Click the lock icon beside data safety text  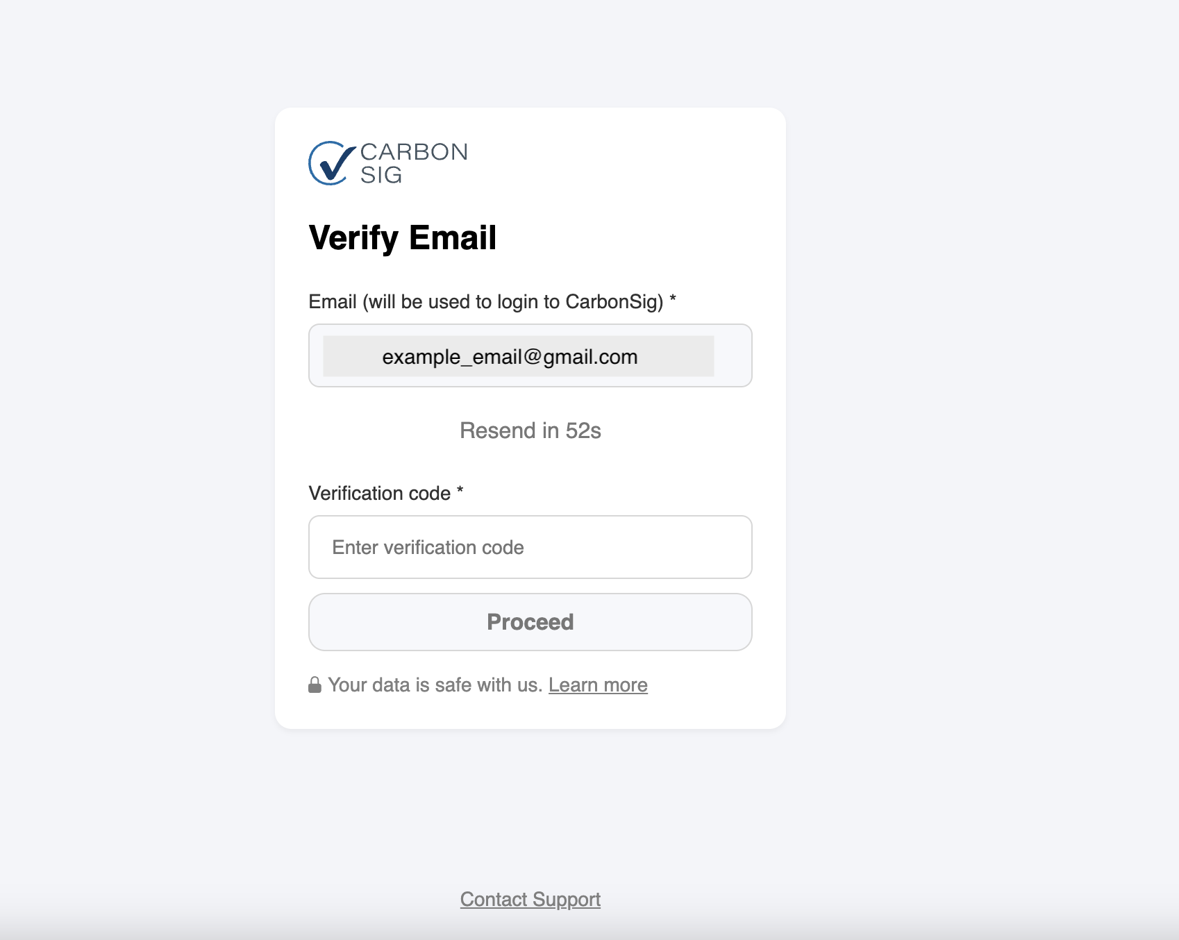(315, 685)
